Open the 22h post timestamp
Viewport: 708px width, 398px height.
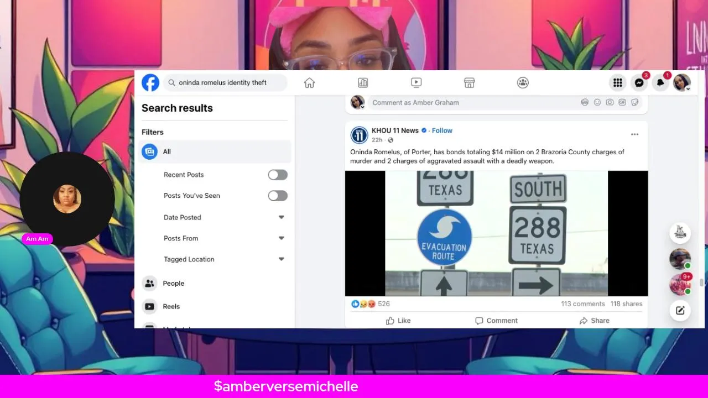coord(377,140)
